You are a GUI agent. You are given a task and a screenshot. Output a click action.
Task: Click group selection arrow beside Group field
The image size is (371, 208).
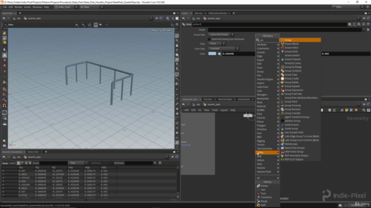pyautogui.click(x=368, y=29)
